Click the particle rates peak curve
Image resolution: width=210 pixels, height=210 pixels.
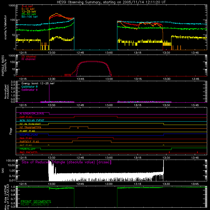[92, 61]
